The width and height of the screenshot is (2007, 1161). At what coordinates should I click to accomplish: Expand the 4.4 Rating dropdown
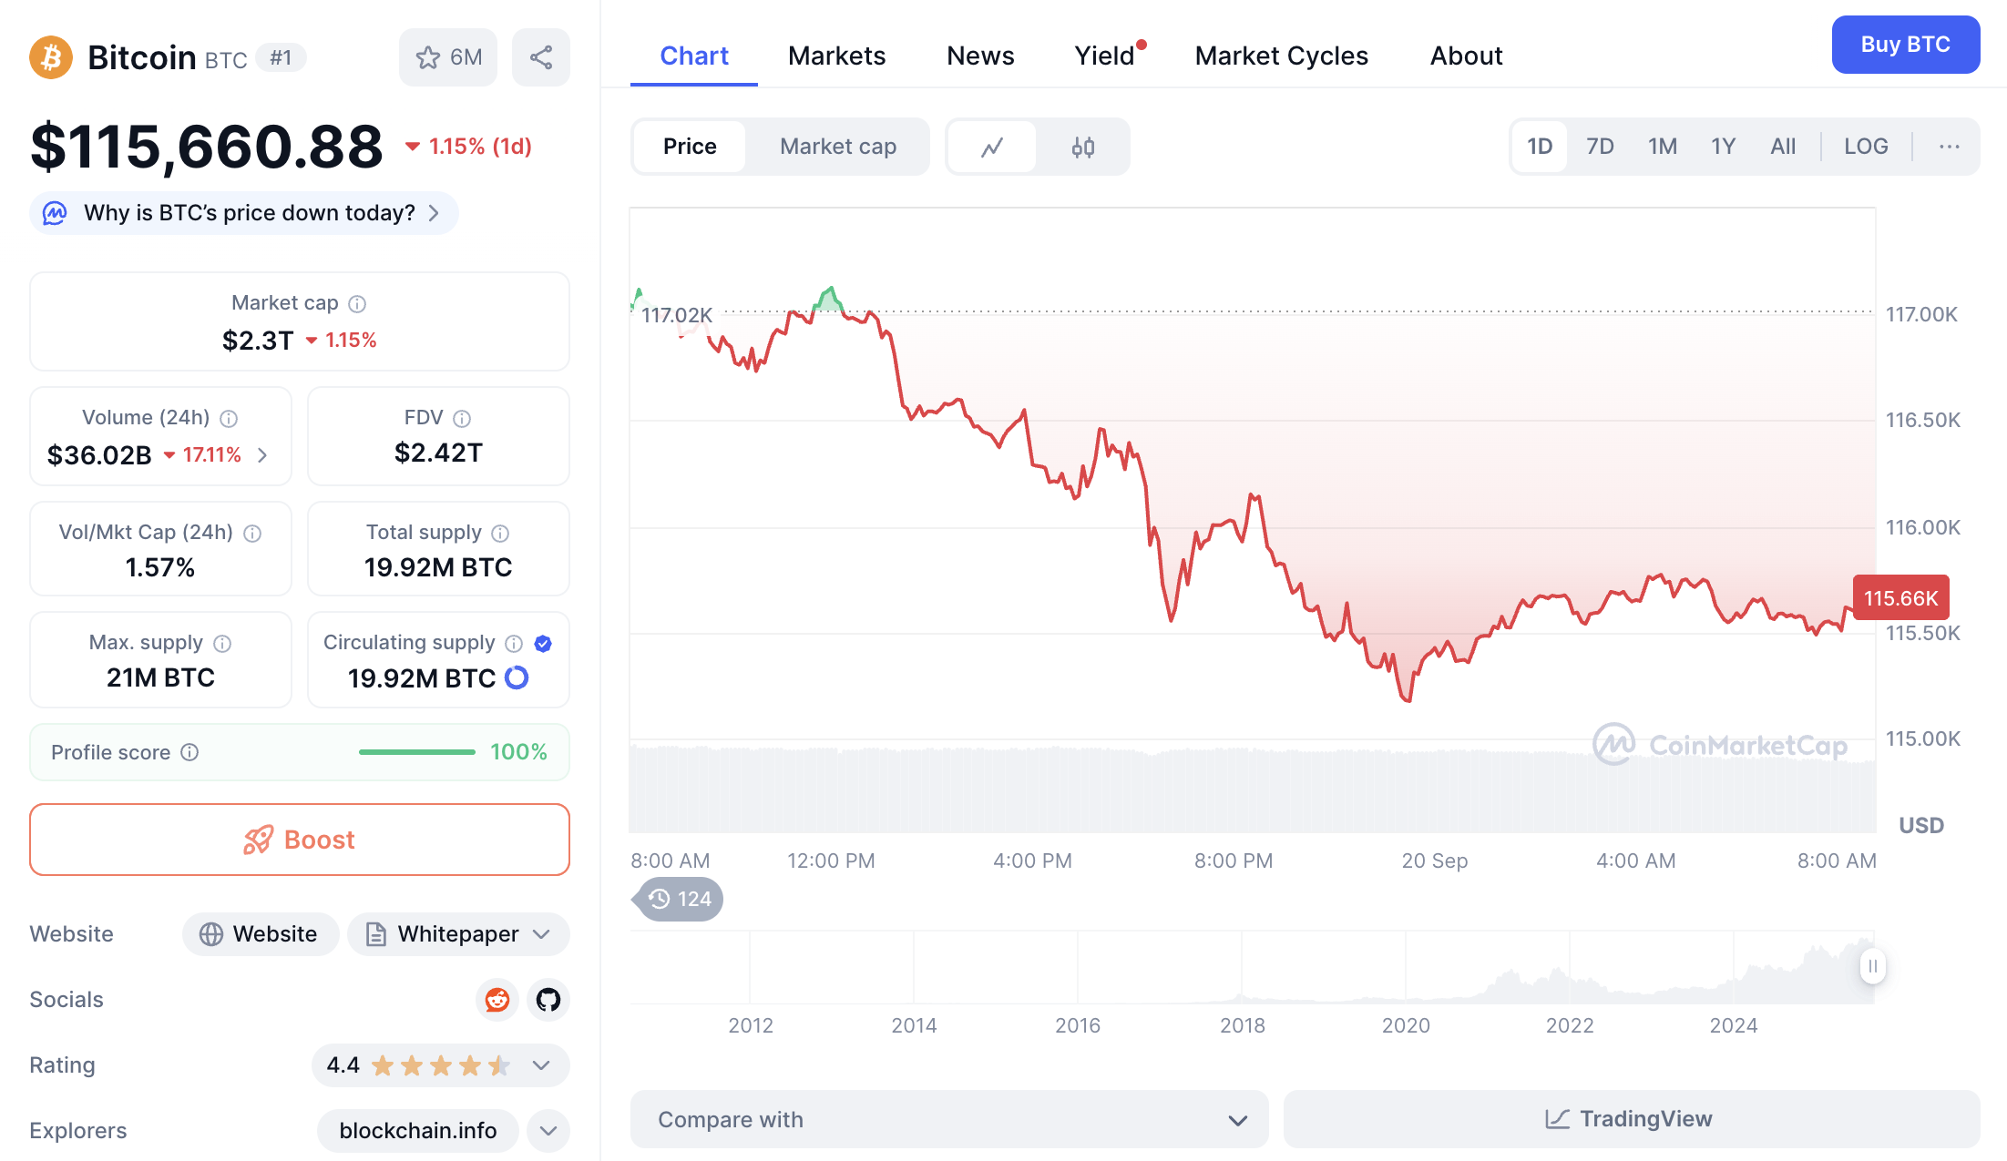click(x=441, y=1065)
